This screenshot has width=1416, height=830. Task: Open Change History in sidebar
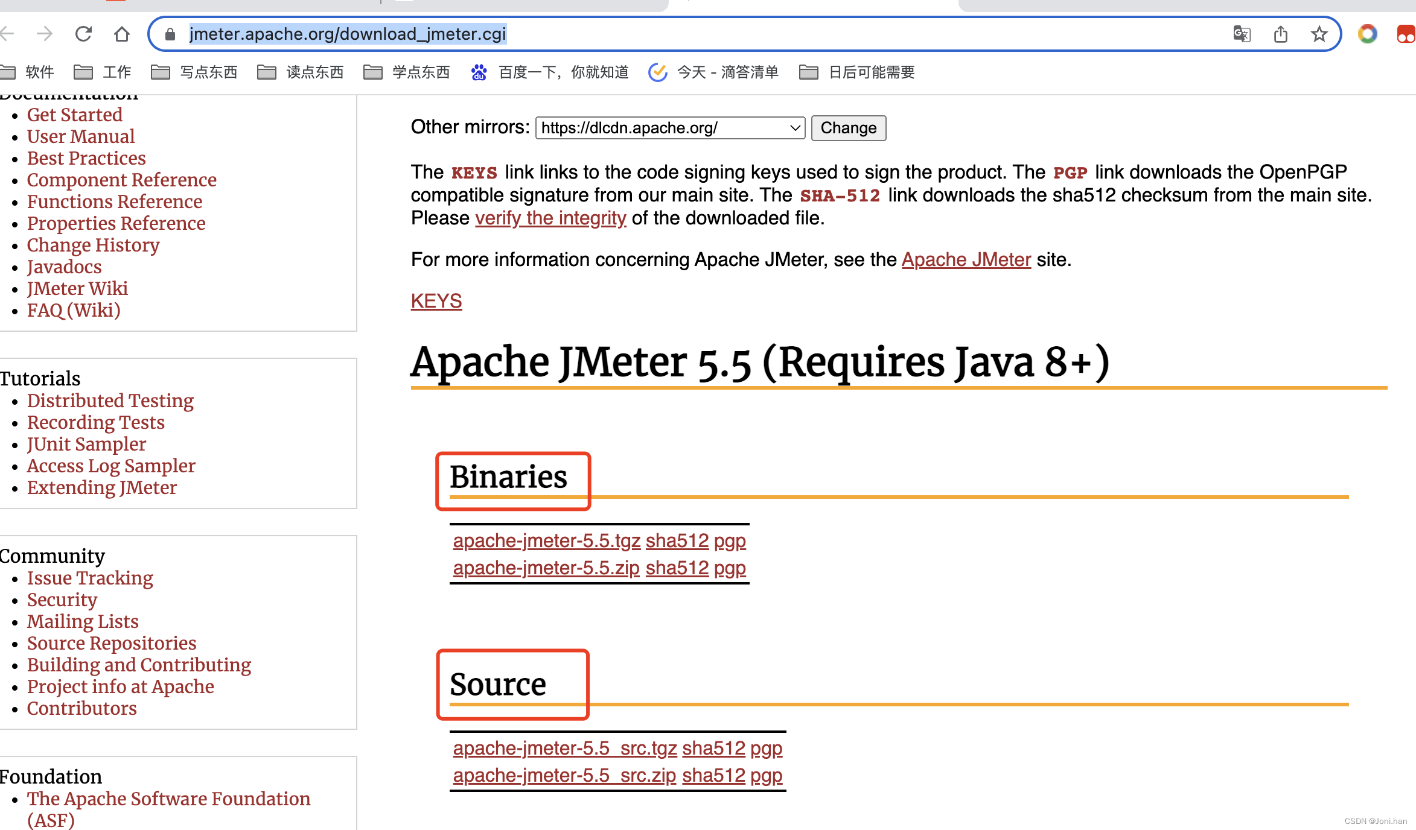click(x=94, y=245)
